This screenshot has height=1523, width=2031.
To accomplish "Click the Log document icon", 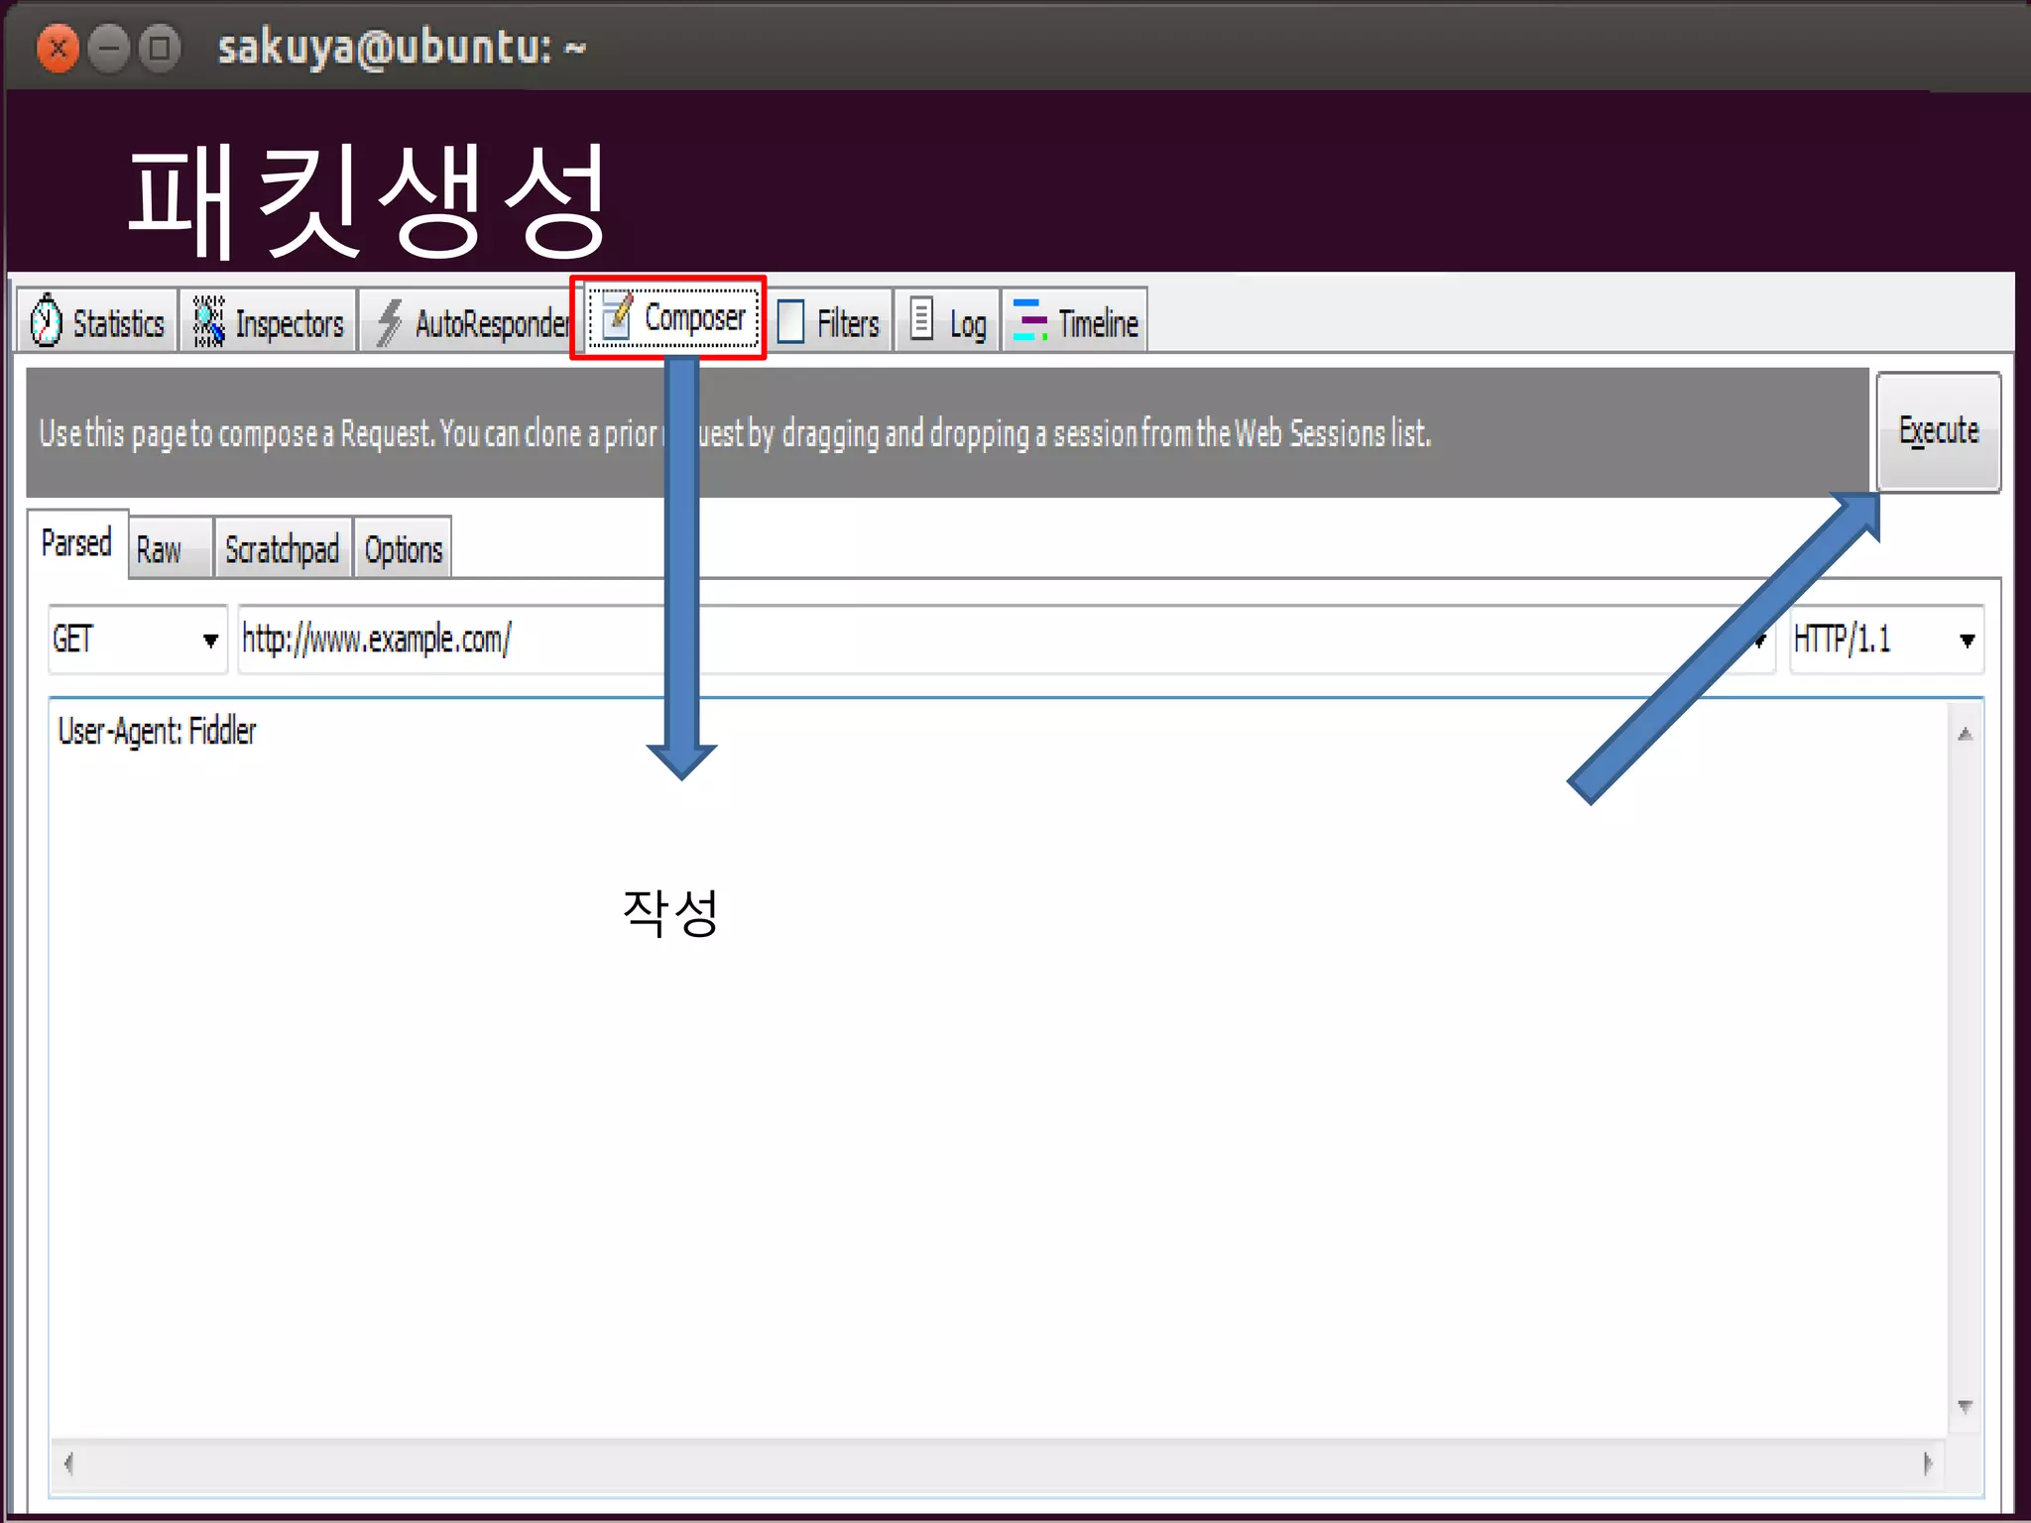I will tap(921, 319).
